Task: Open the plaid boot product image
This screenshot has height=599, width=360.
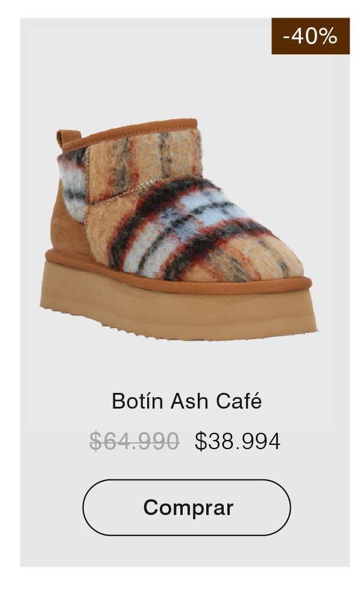Action: pos(178,229)
